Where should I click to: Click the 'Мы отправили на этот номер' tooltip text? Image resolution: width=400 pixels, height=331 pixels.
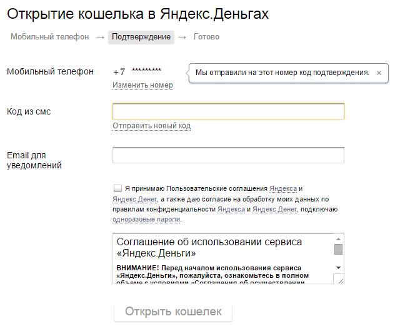click(282, 73)
